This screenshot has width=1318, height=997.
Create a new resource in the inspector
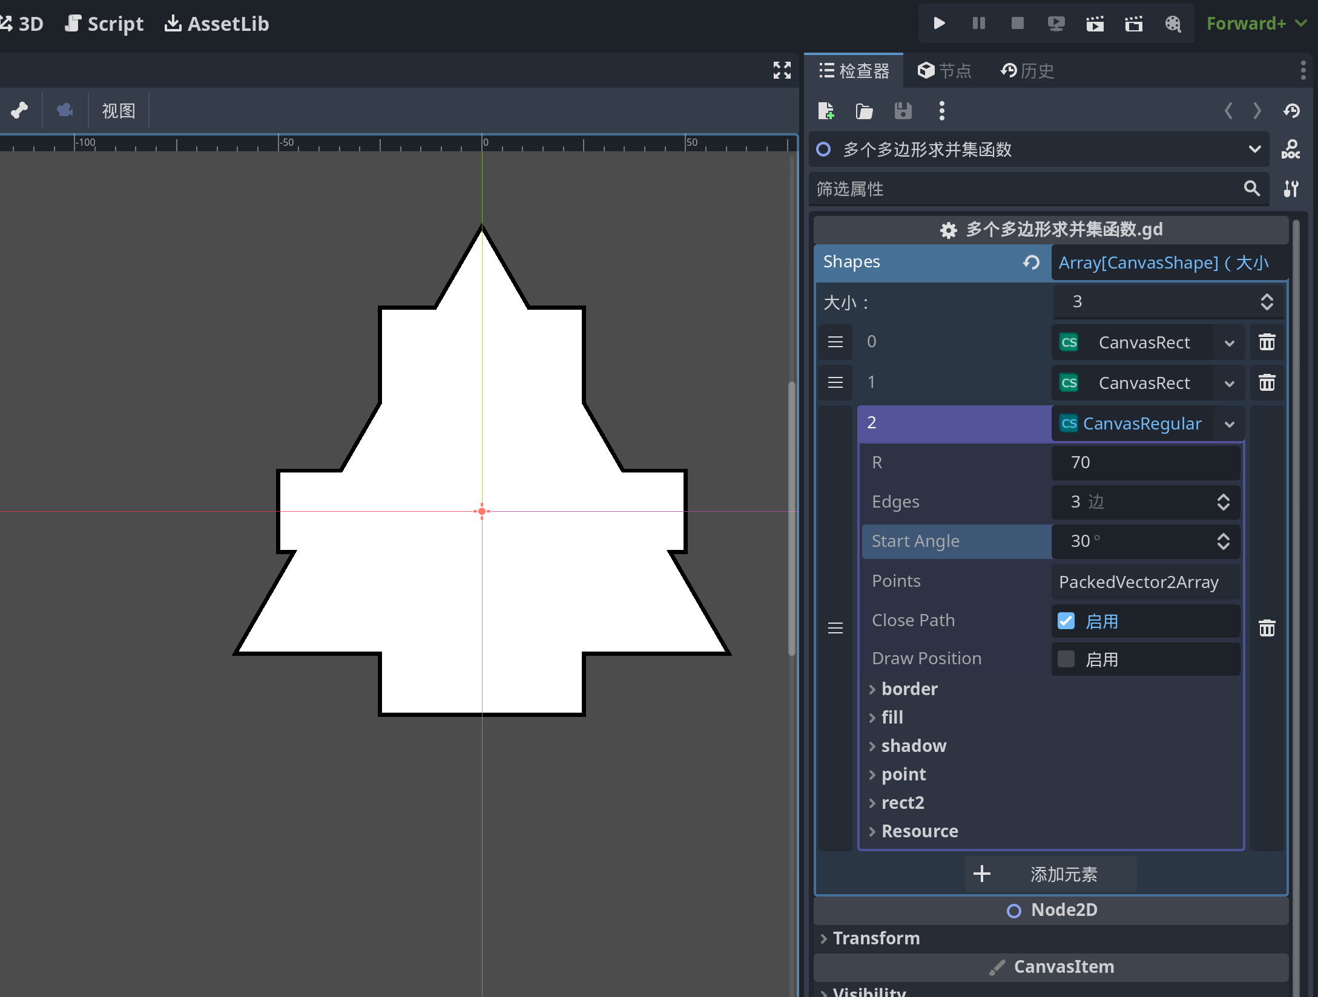point(826,111)
